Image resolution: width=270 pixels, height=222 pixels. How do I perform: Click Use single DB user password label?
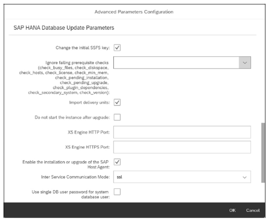pyautogui.click(x=71, y=194)
